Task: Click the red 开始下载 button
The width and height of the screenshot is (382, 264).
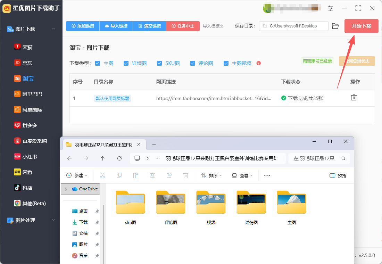Action: 361,26
